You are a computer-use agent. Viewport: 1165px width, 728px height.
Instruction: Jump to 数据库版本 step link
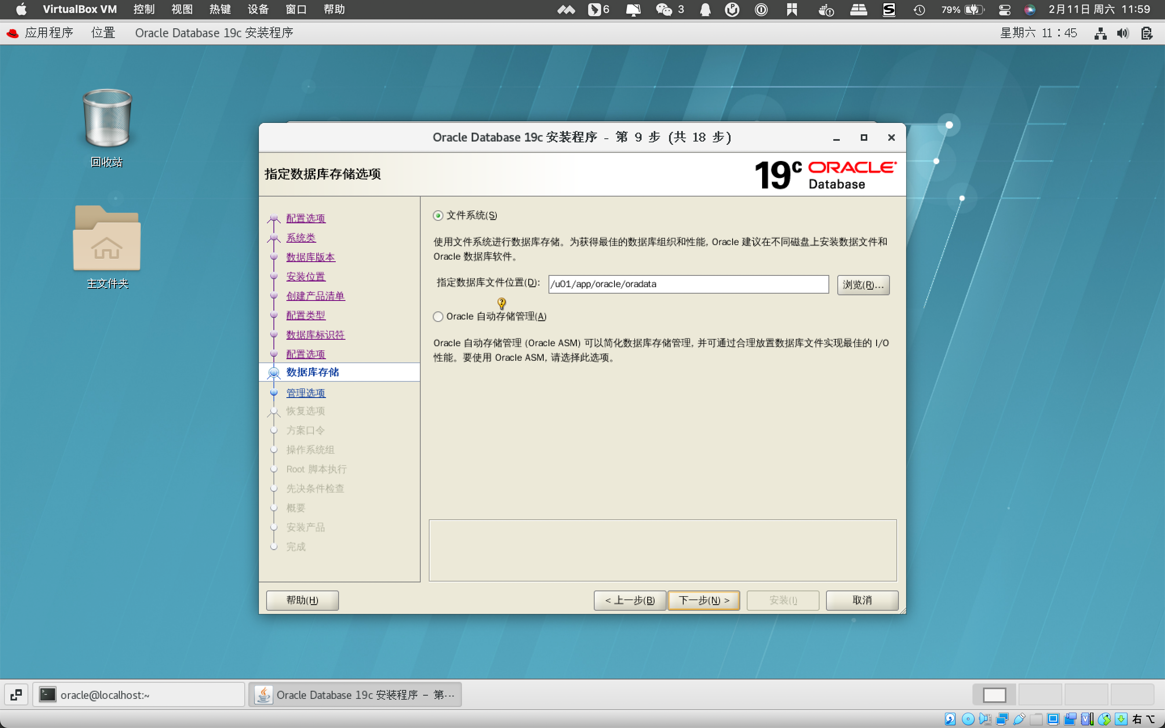[x=311, y=257]
